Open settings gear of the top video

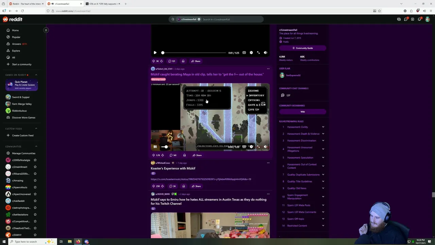[x=251, y=53]
